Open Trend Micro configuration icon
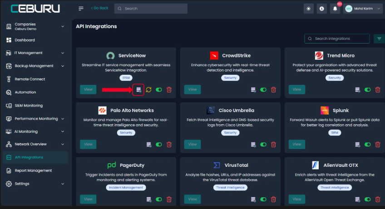Image resolution: width=385 pixels, height=209 pixels. point(357,89)
